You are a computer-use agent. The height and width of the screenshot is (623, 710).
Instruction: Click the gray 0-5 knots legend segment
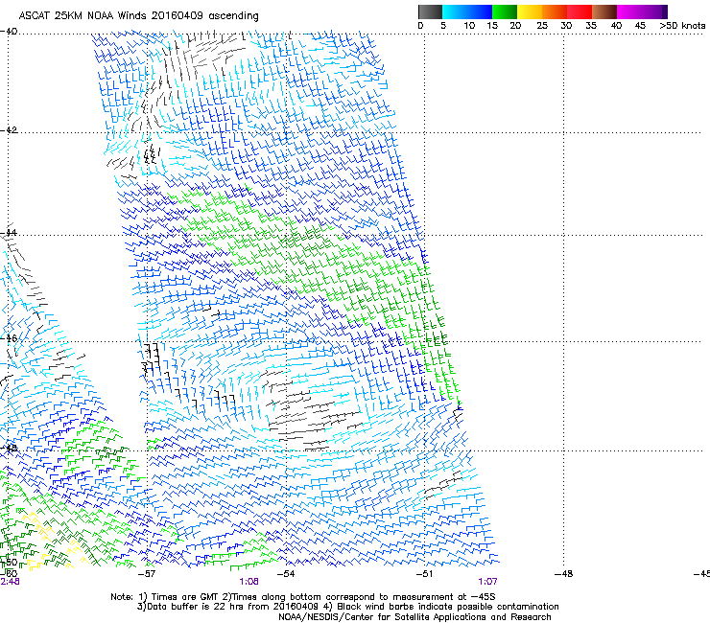click(x=430, y=12)
